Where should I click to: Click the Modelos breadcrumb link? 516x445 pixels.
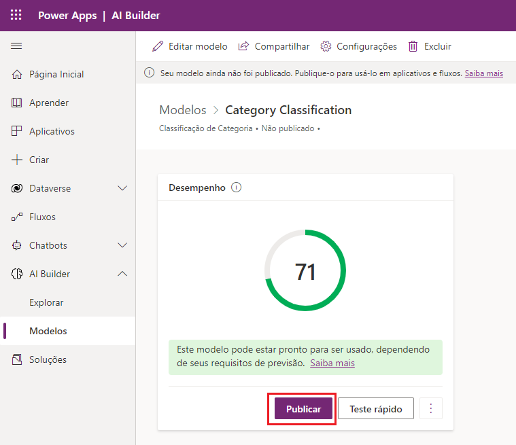tap(183, 110)
